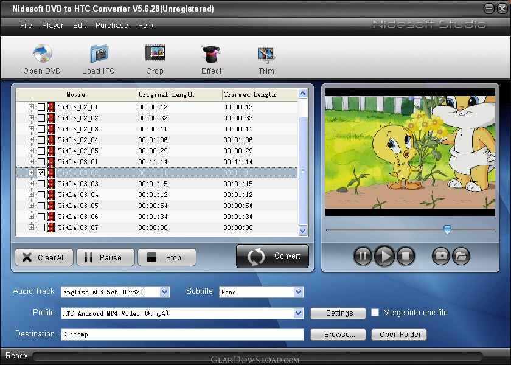The height and width of the screenshot is (365, 511).
Task: Click the Stop conversion button
Action: click(x=167, y=257)
